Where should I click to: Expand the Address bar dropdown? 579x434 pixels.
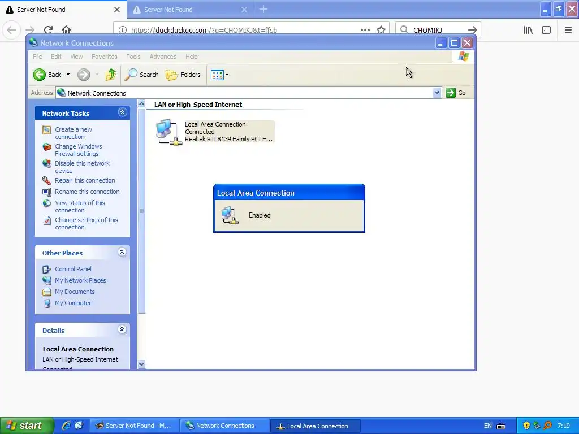click(437, 93)
